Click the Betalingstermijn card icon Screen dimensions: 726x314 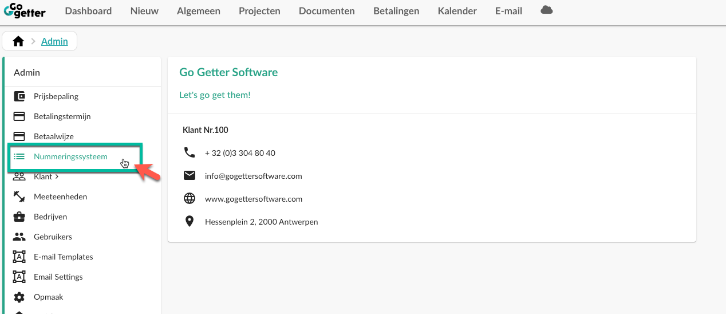pyautogui.click(x=19, y=116)
